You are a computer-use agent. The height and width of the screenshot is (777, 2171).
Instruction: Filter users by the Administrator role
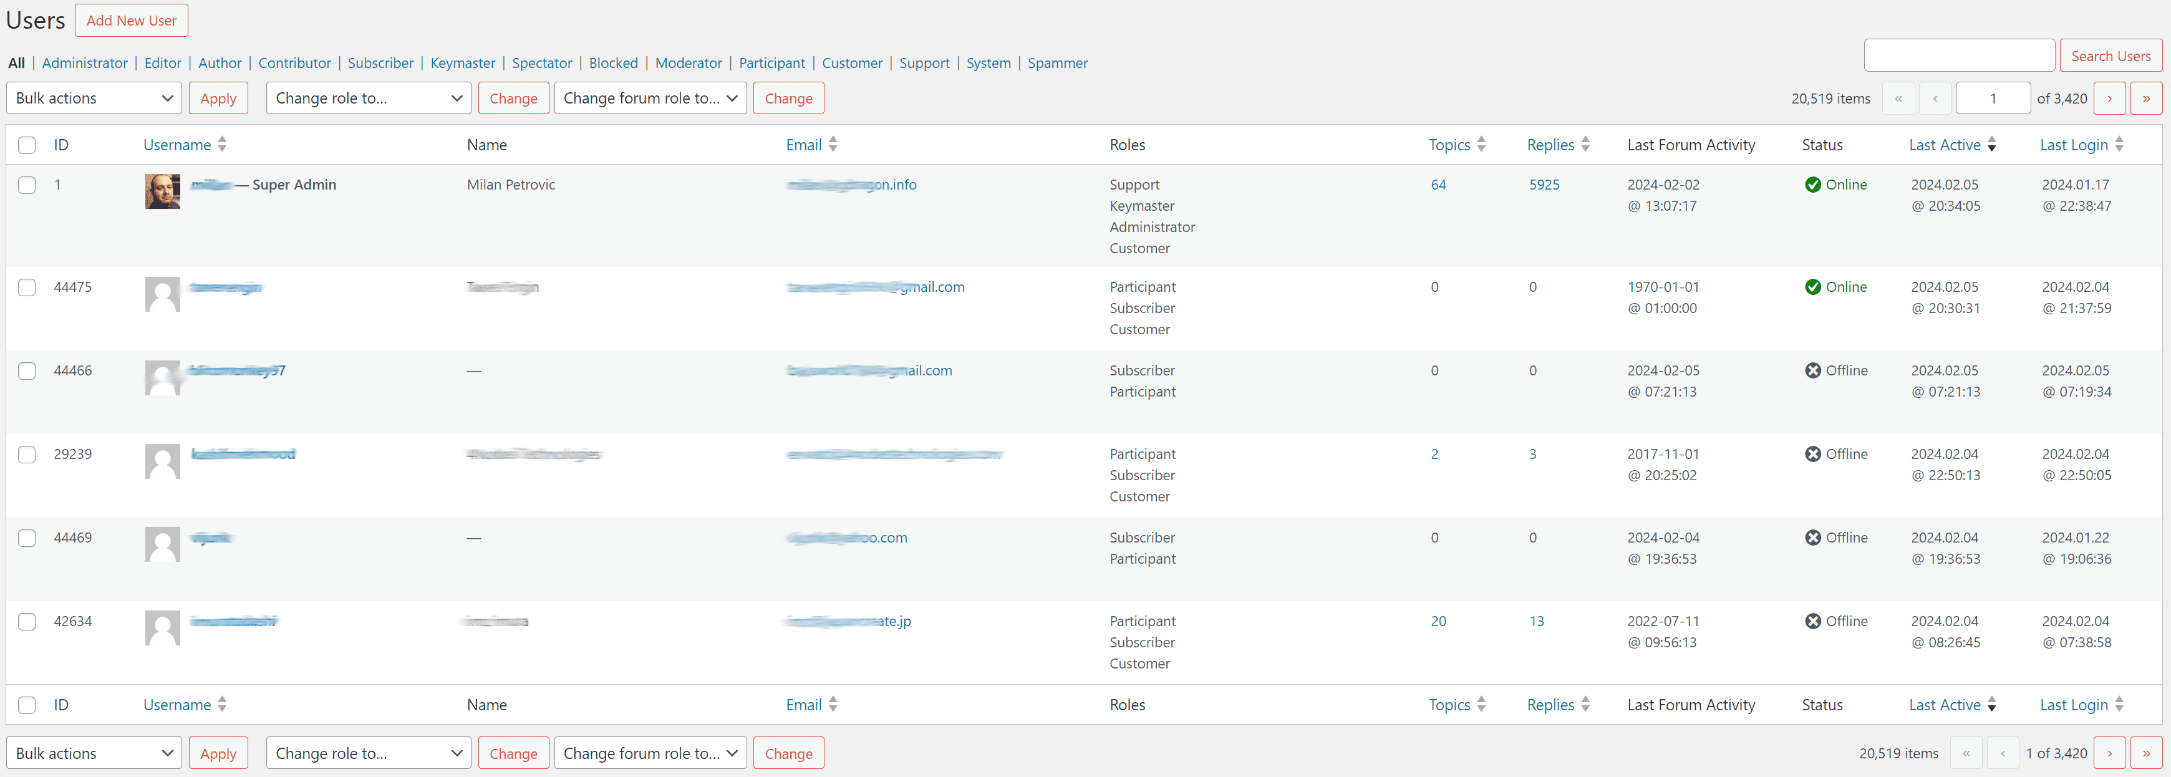[85, 63]
